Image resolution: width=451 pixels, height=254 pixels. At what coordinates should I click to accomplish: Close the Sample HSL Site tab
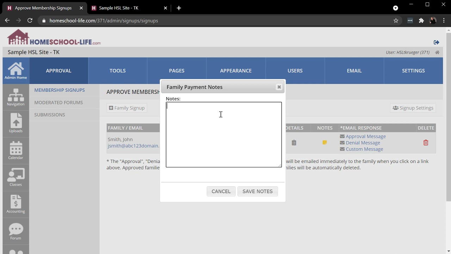165,8
